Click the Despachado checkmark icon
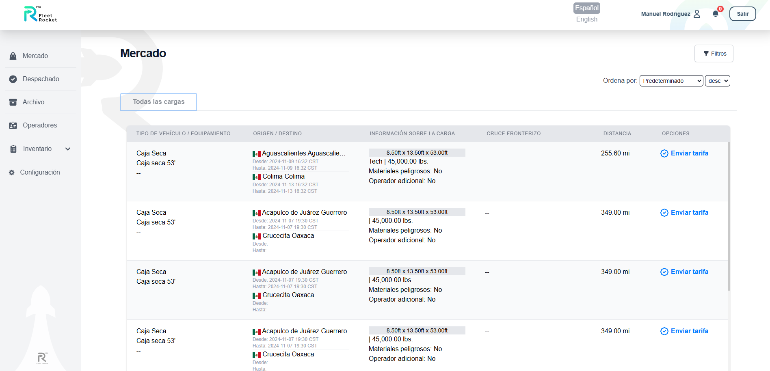 (13, 79)
